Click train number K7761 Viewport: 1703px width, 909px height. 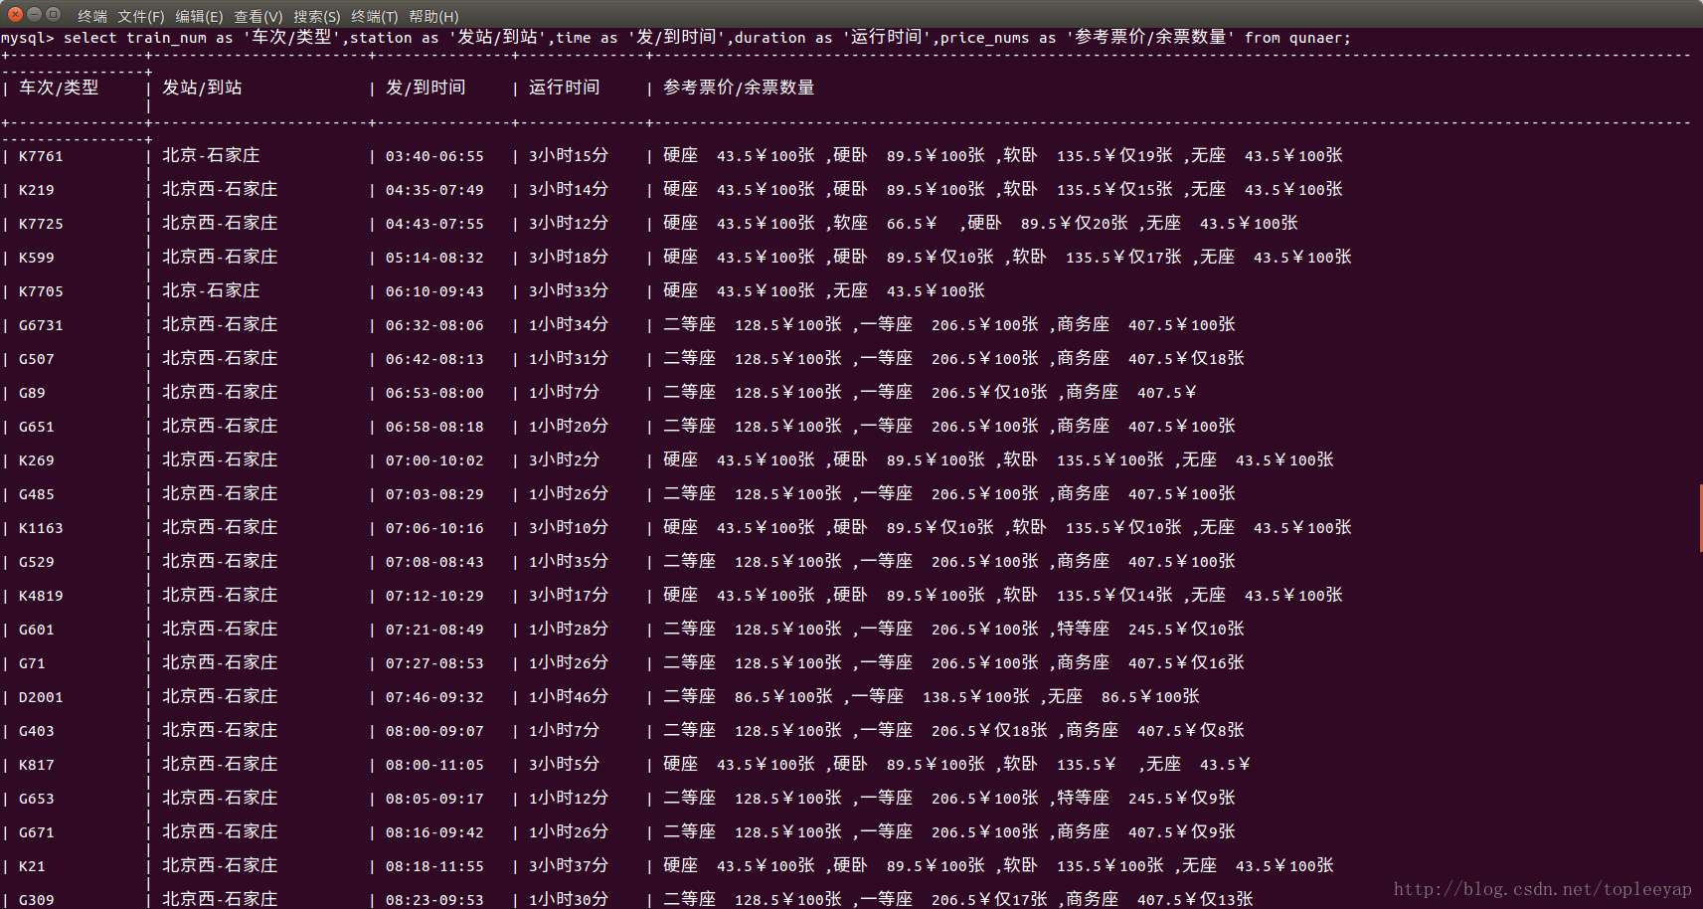coord(41,156)
